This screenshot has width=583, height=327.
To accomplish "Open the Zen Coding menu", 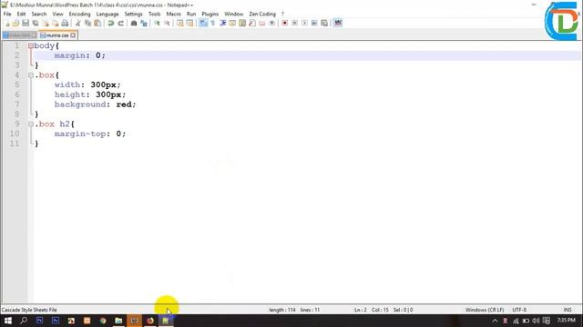I will coord(262,15).
